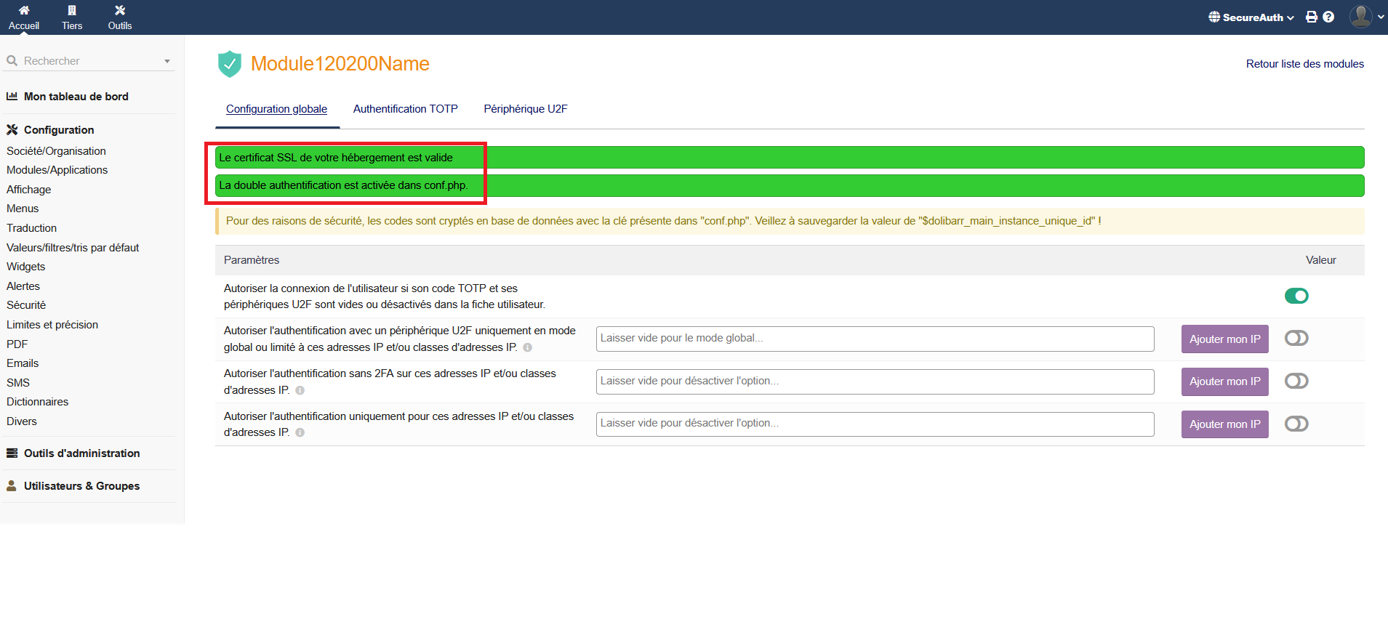Expand the user menu chevron
Image resolution: width=1388 pixels, height=622 pixels.
[1381, 17]
